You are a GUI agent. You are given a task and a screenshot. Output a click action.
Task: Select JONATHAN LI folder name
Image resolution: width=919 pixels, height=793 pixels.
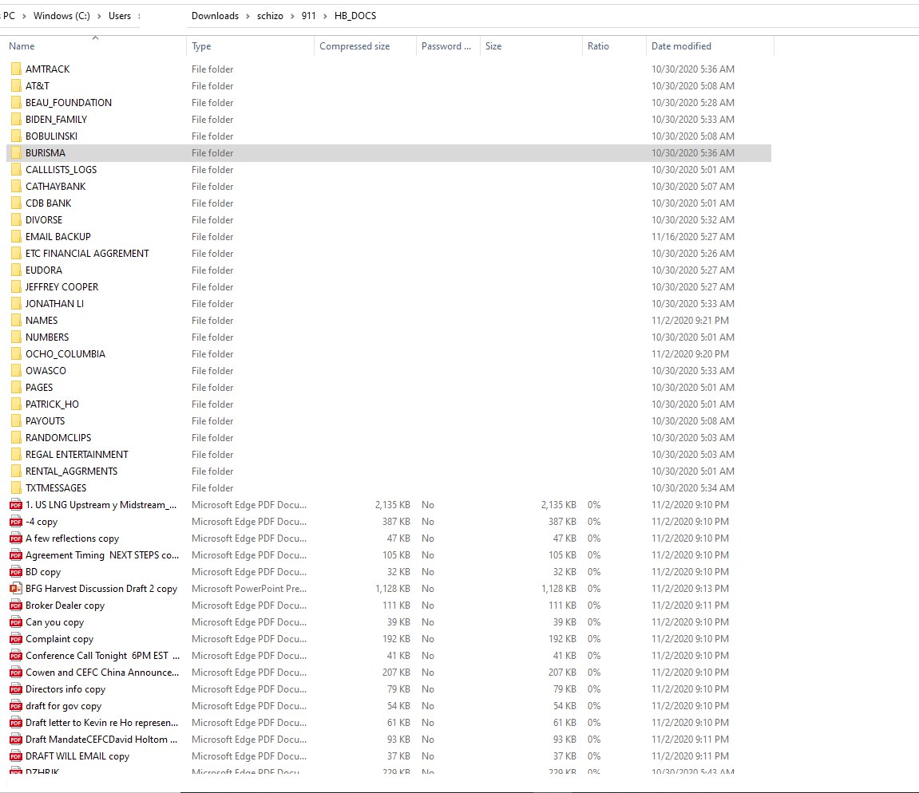click(54, 304)
